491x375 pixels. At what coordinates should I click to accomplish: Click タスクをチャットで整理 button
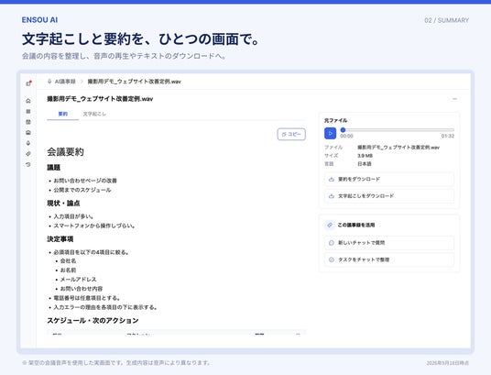(389, 259)
